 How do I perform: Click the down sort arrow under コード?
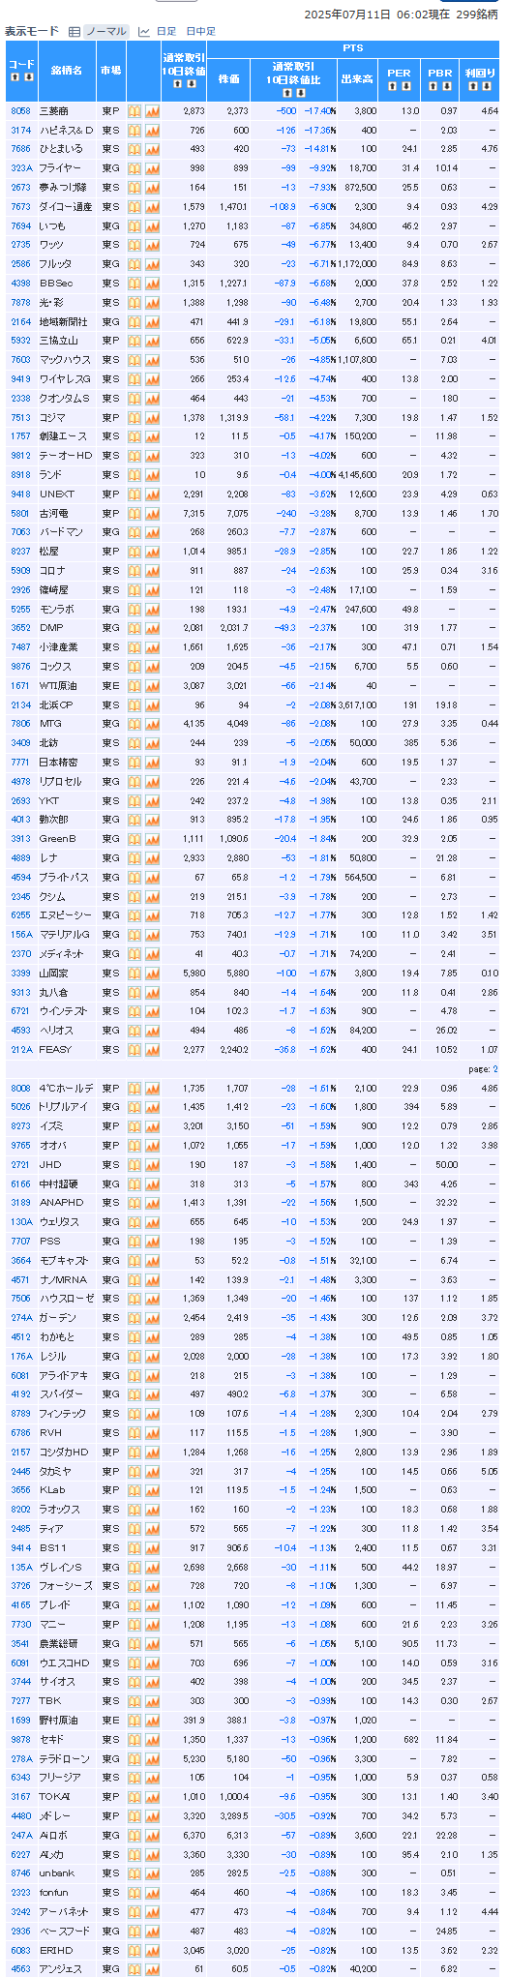click(29, 77)
